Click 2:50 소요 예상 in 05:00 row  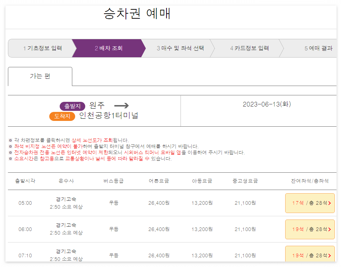click(66, 207)
